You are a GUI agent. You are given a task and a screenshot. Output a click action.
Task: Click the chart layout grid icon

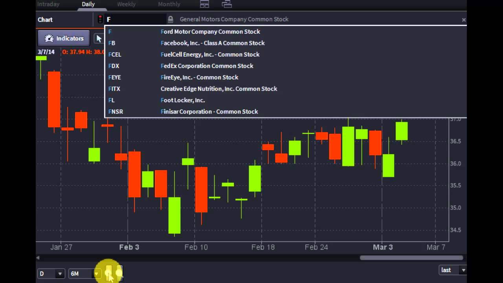pos(204,4)
